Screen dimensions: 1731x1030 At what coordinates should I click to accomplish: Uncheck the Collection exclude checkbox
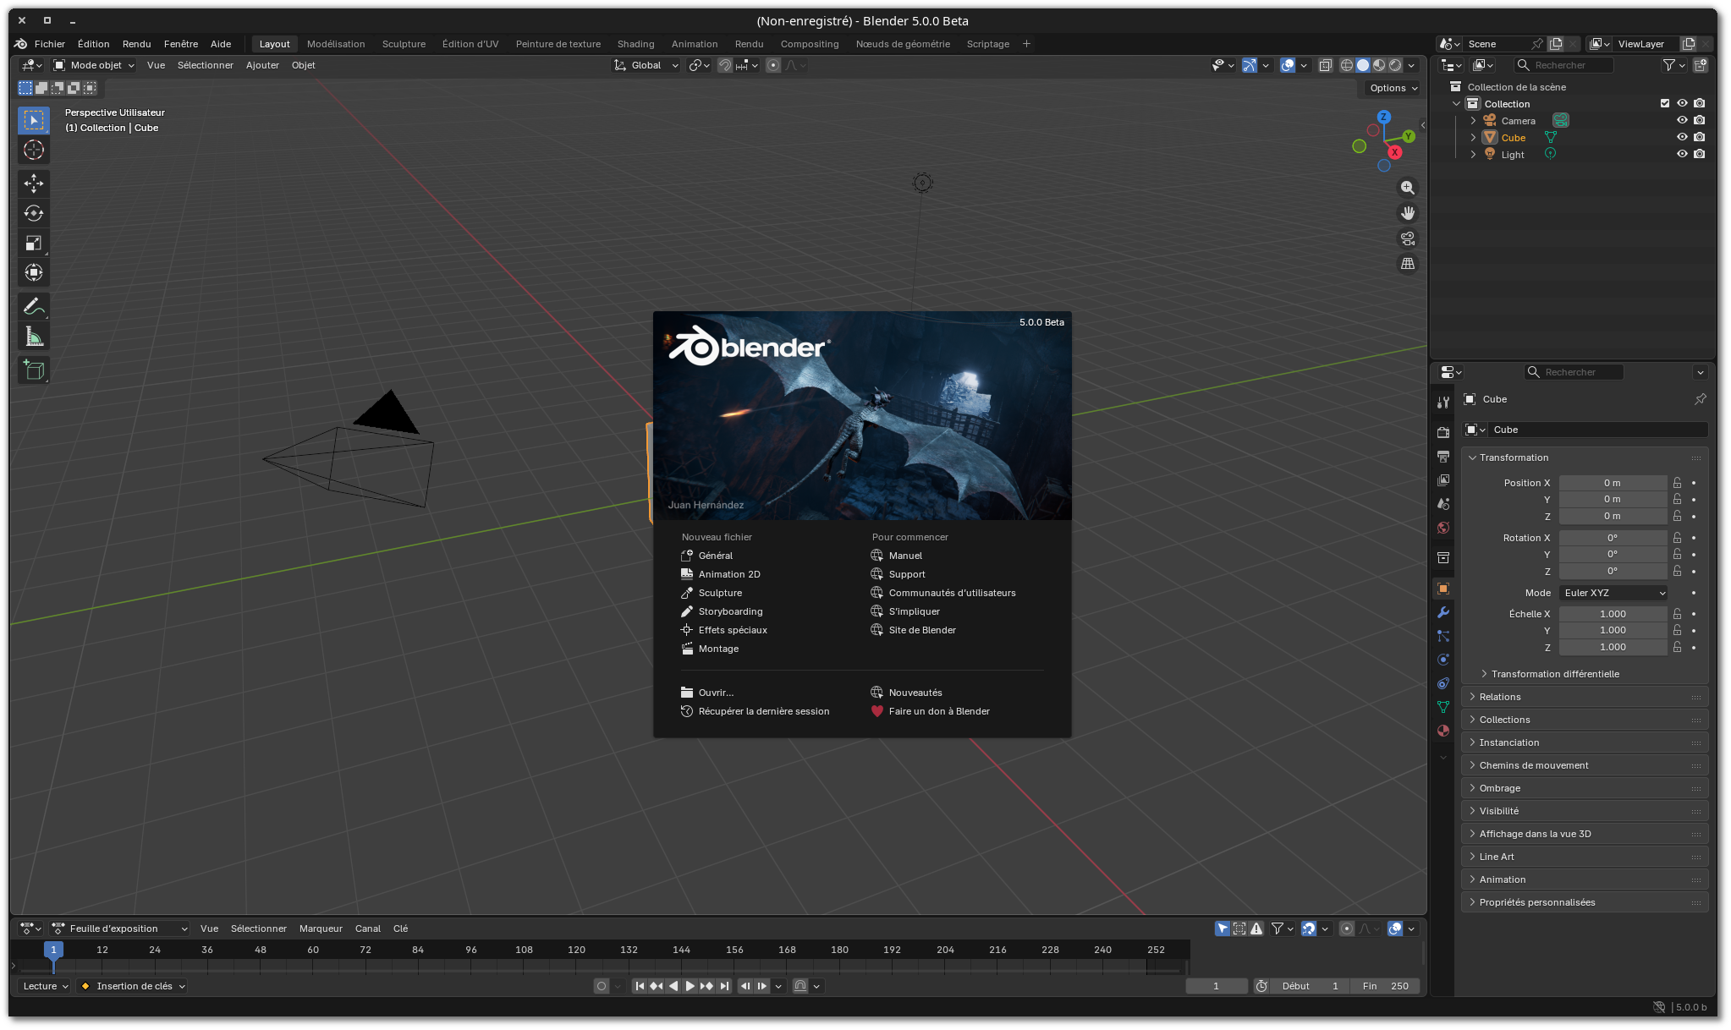1665,103
